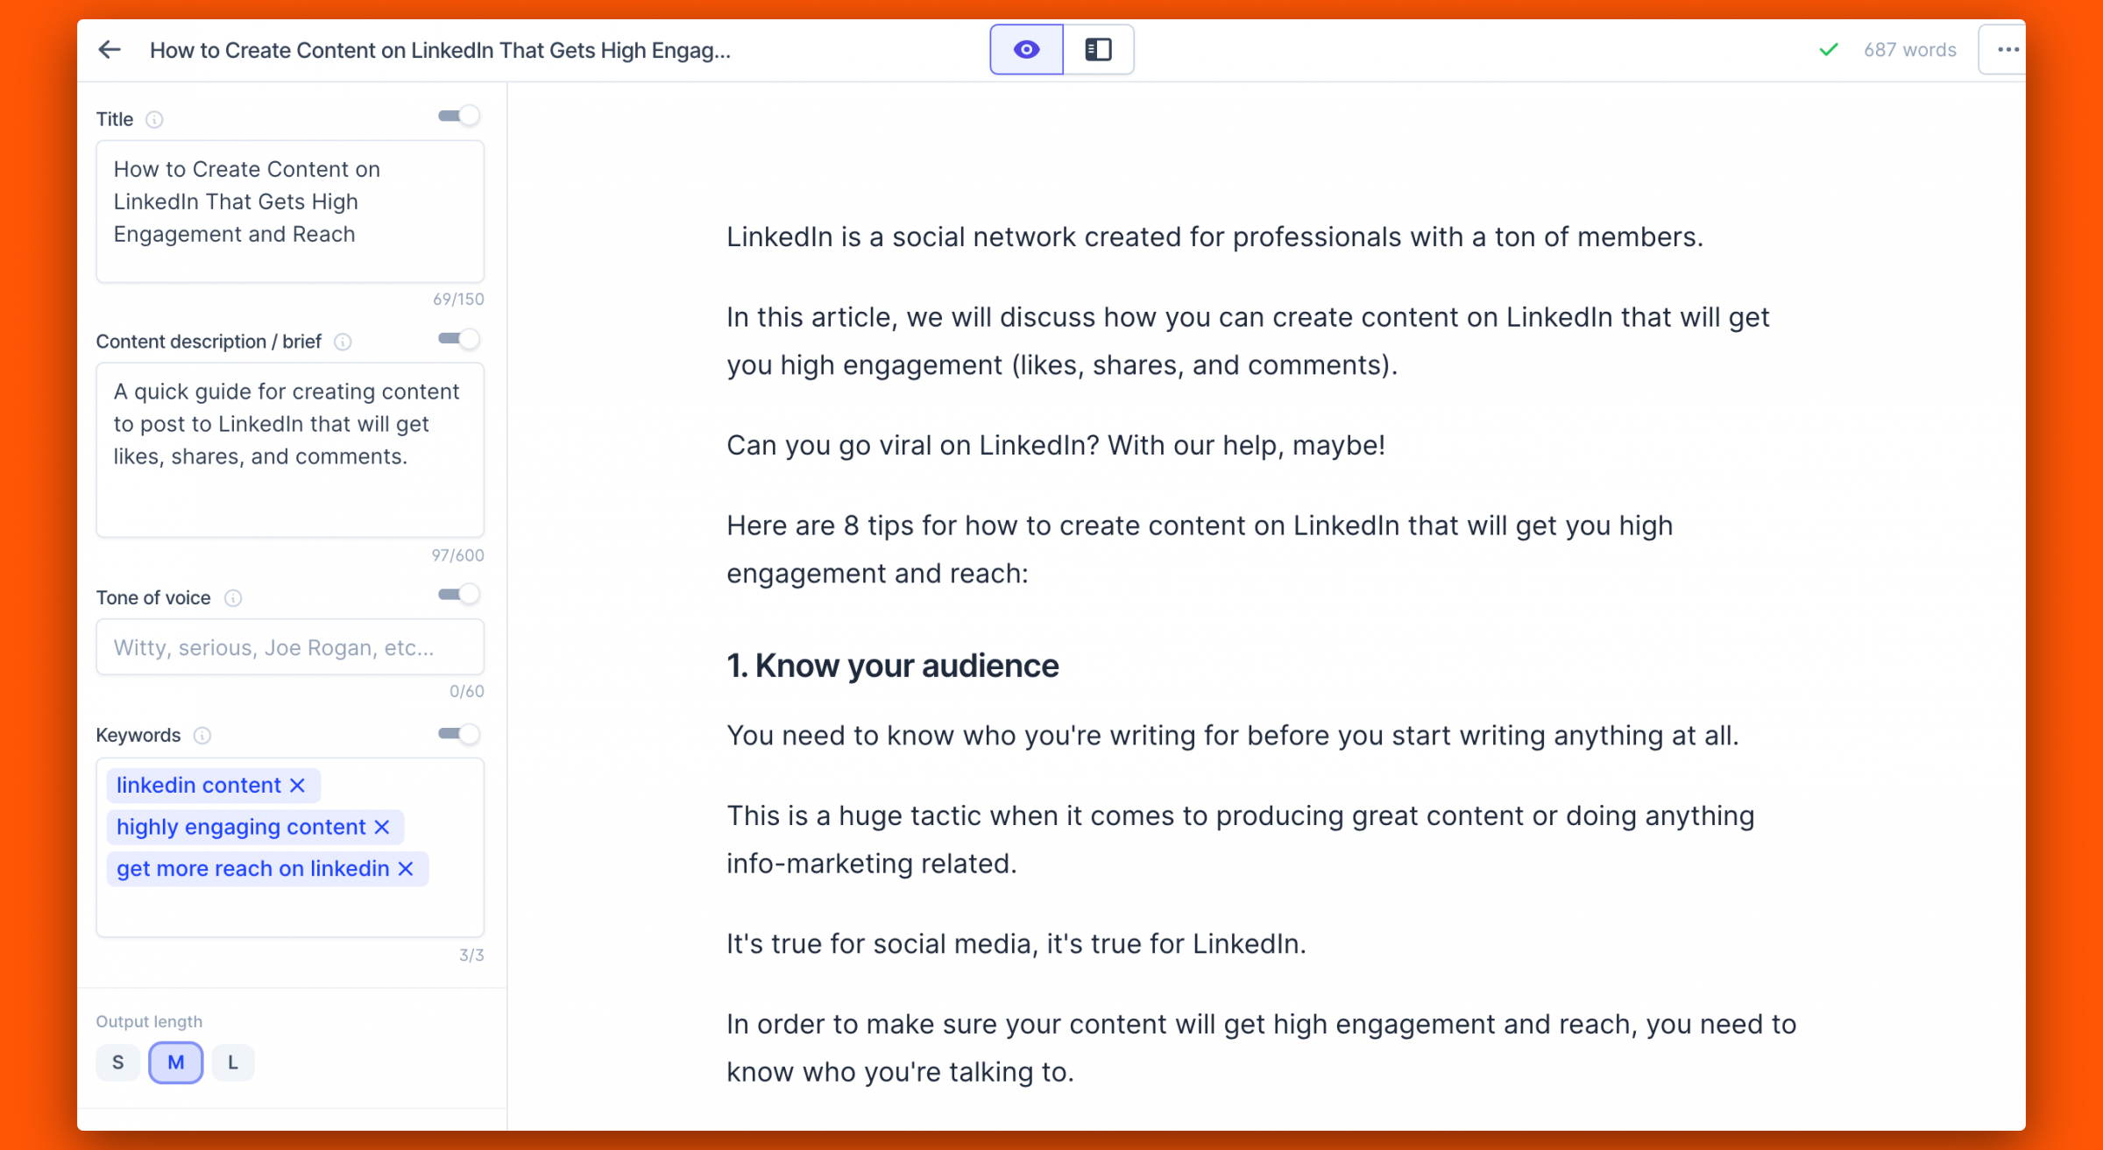Viewport: 2103px width, 1150px height.
Task: Remove the "linkedin content" keyword tag
Action: 298,785
